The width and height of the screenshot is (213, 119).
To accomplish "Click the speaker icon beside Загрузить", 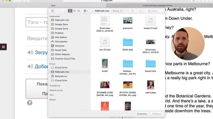I will (x=30, y=52).
